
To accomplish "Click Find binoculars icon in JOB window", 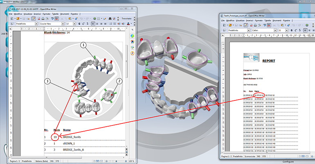I will click(110, 18).
